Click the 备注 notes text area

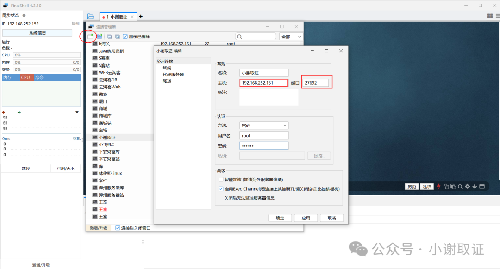[269, 97]
